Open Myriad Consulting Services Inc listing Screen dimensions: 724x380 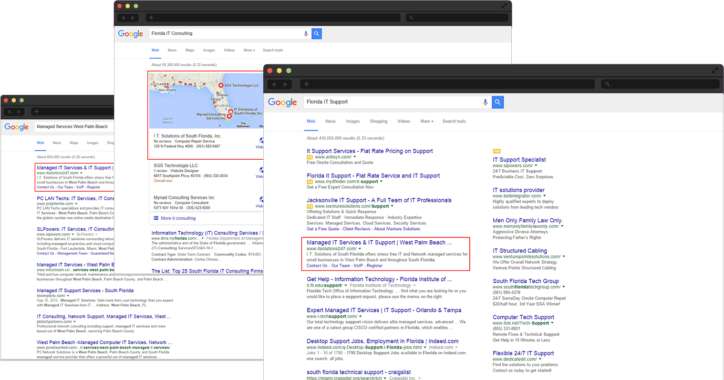[x=184, y=197]
